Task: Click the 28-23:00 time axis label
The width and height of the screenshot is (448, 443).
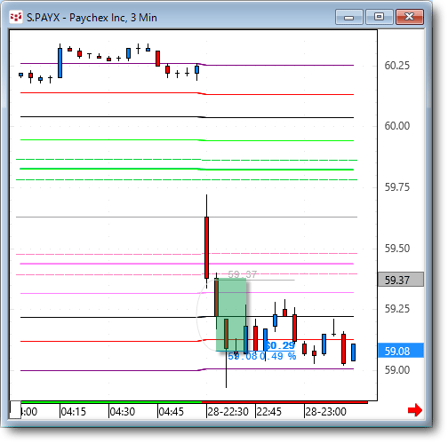Action: (325, 412)
